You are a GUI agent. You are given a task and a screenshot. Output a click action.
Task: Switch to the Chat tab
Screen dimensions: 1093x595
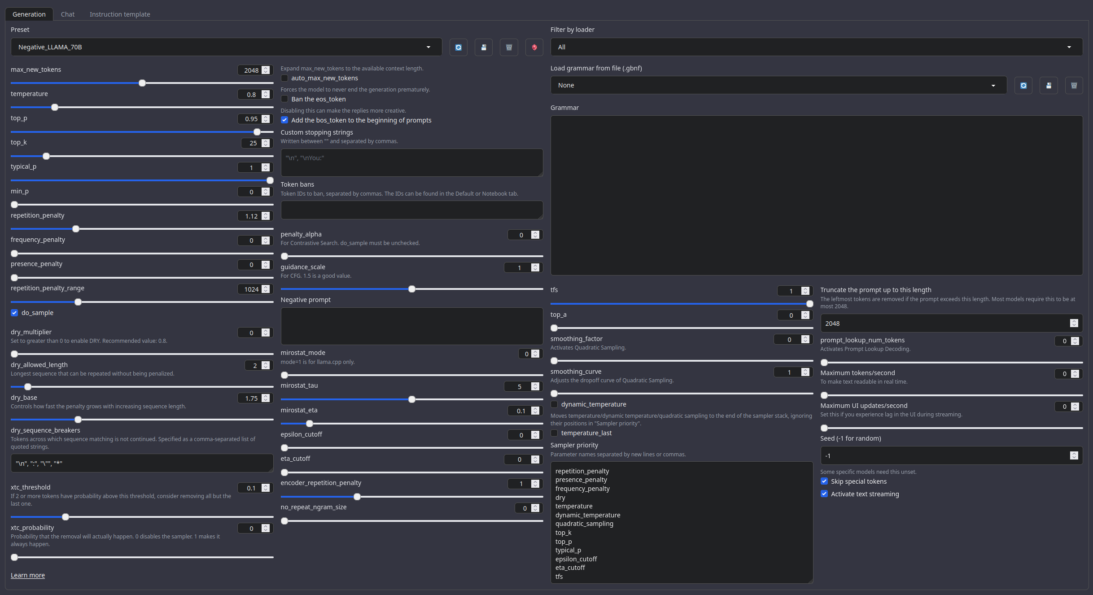(67, 14)
